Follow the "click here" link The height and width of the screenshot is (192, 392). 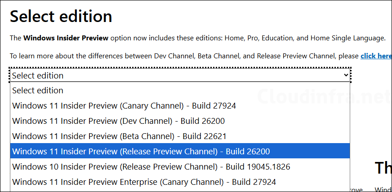376,56
